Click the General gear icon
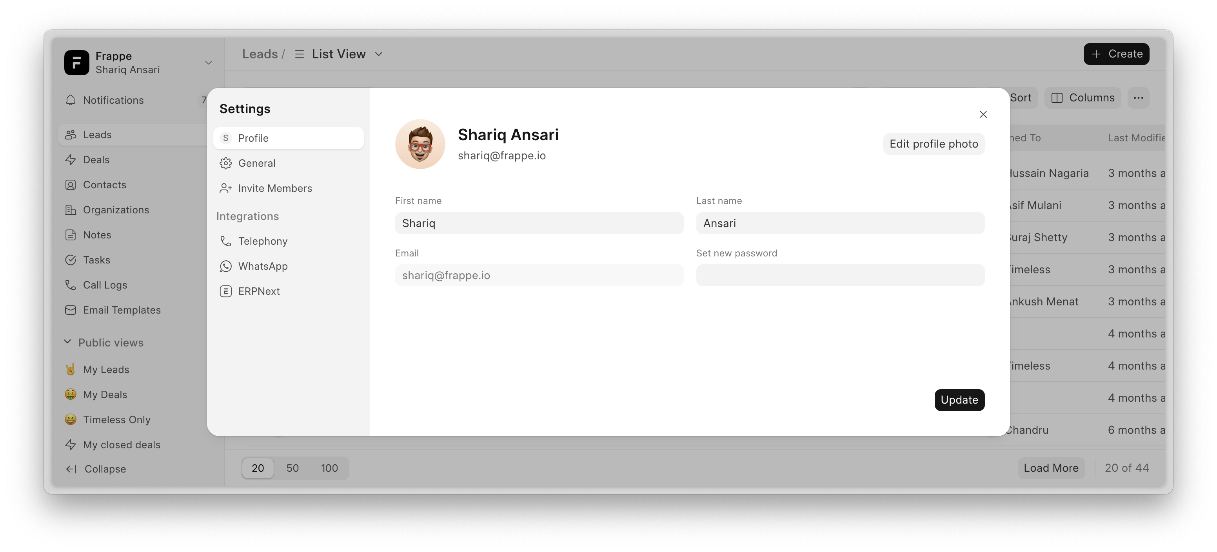 (226, 163)
